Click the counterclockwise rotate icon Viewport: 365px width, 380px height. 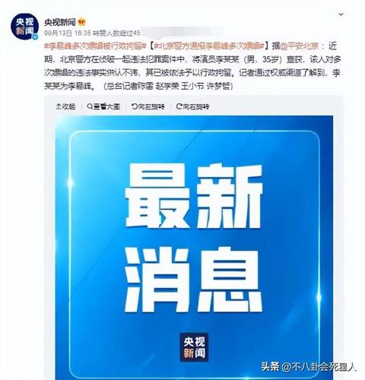135,106
